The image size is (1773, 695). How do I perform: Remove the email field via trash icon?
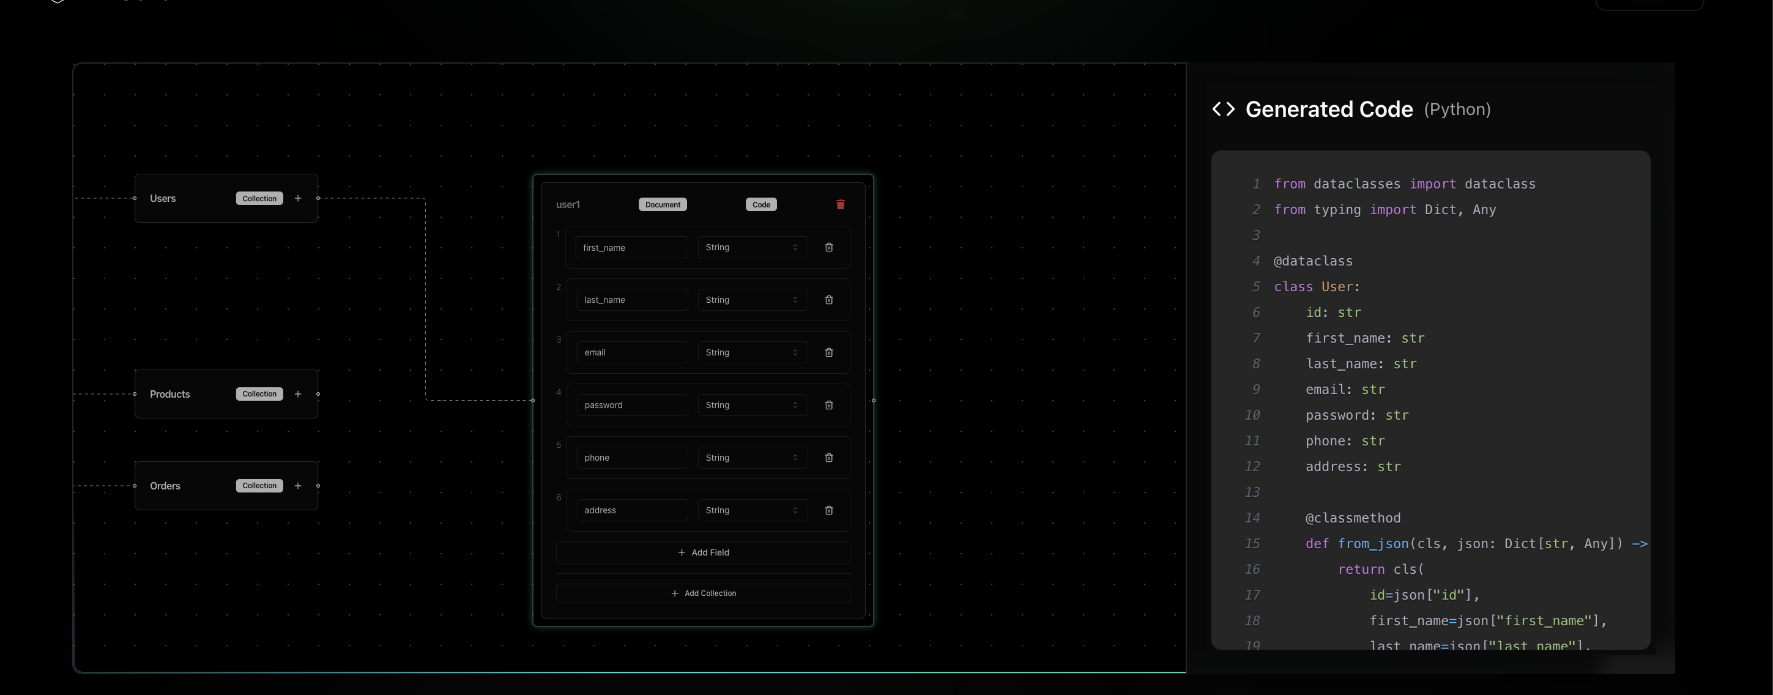pyautogui.click(x=828, y=352)
